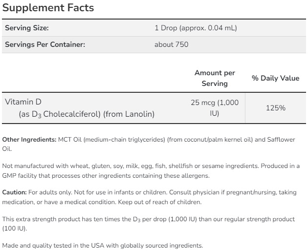Click the Vitamin D ingredient name

[23, 102]
